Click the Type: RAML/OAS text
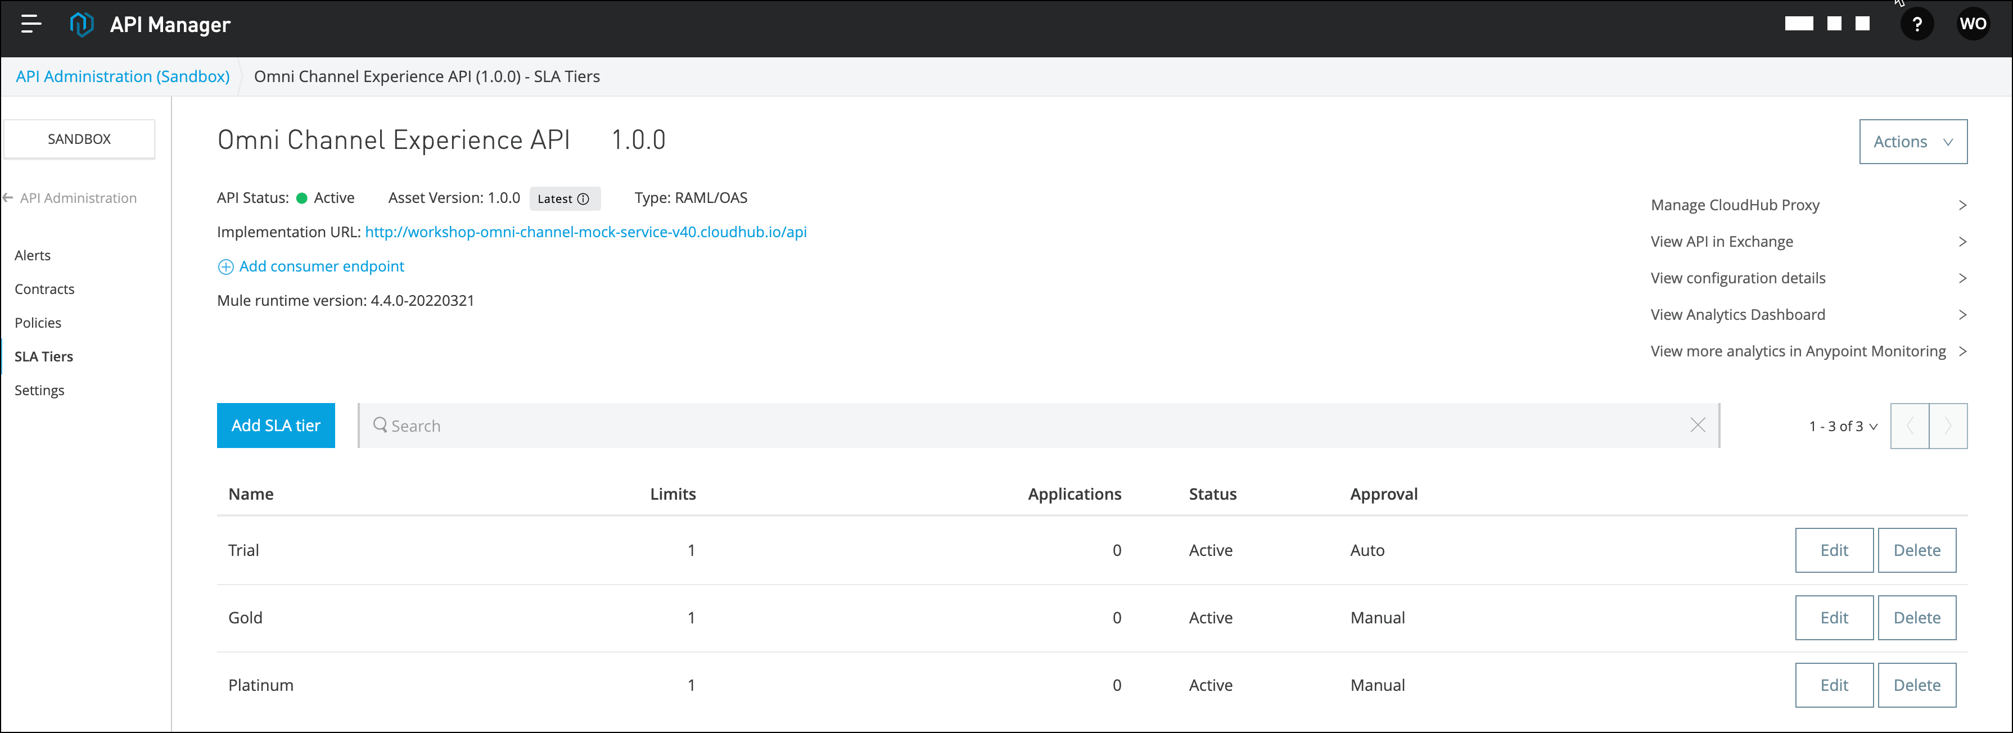This screenshot has height=733, width=2013. click(x=690, y=198)
